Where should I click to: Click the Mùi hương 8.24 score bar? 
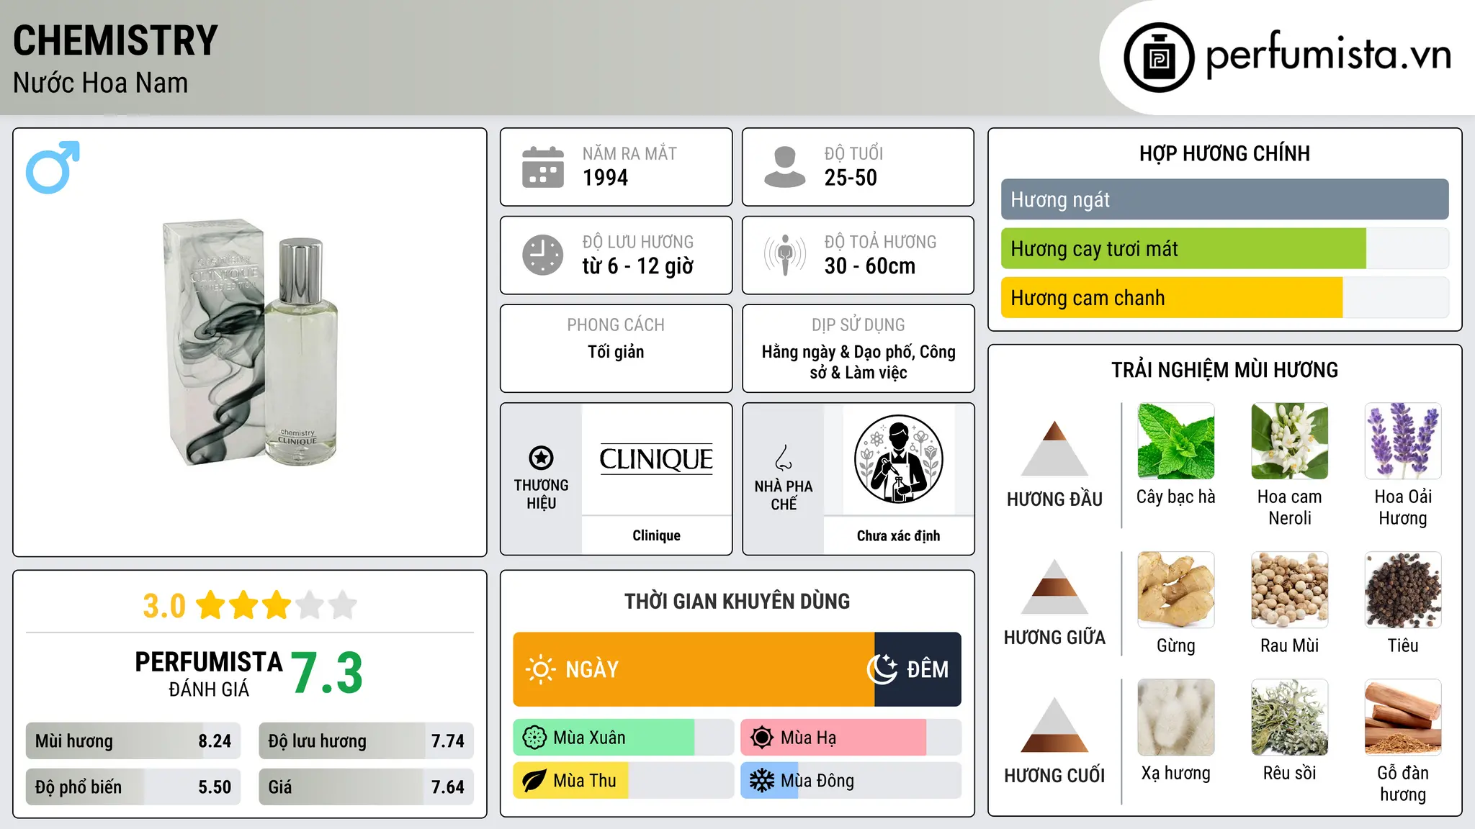point(133,740)
